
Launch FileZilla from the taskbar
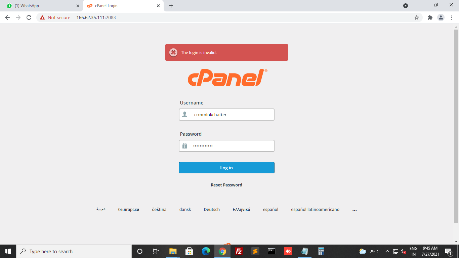click(x=239, y=251)
